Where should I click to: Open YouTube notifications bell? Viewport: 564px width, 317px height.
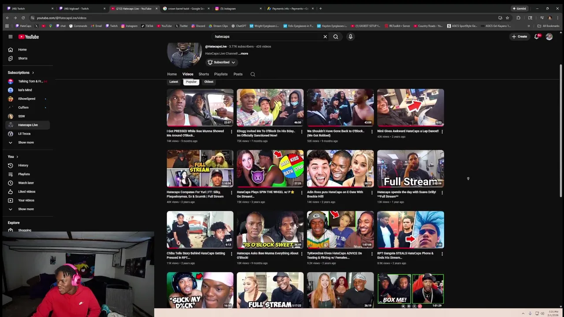tap(537, 37)
